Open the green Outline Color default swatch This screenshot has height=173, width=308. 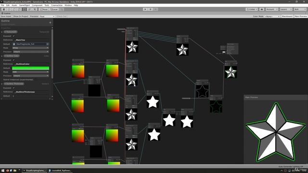click(30, 68)
